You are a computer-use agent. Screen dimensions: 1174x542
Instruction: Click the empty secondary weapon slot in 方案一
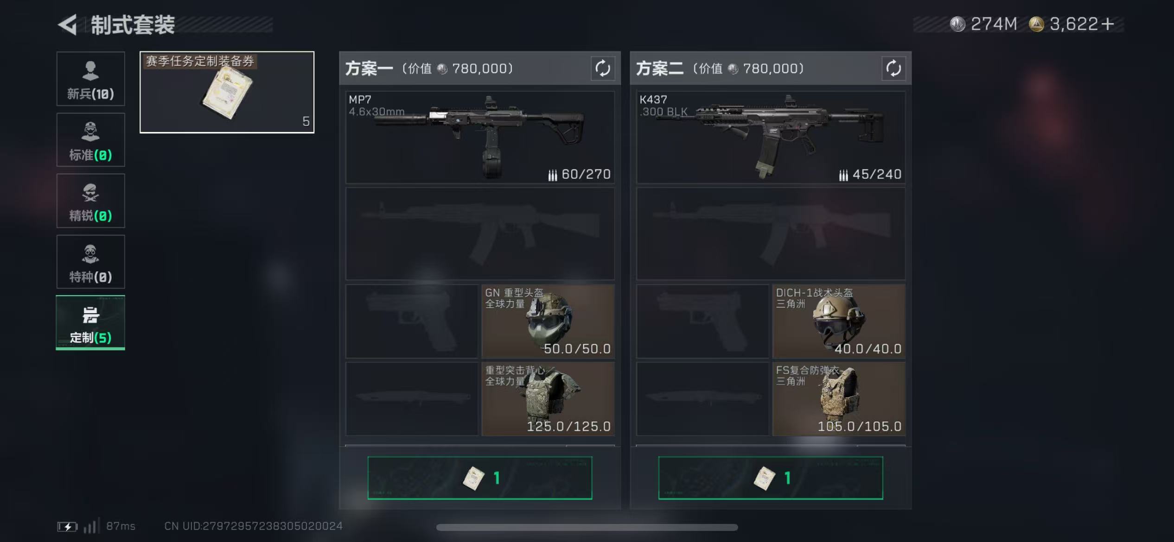pyautogui.click(x=480, y=233)
